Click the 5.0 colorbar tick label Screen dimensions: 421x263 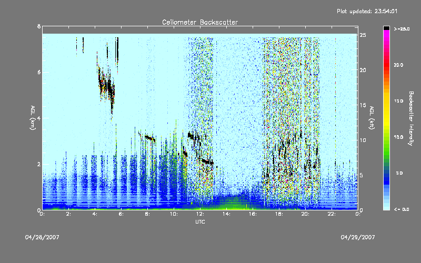[x=399, y=173]
